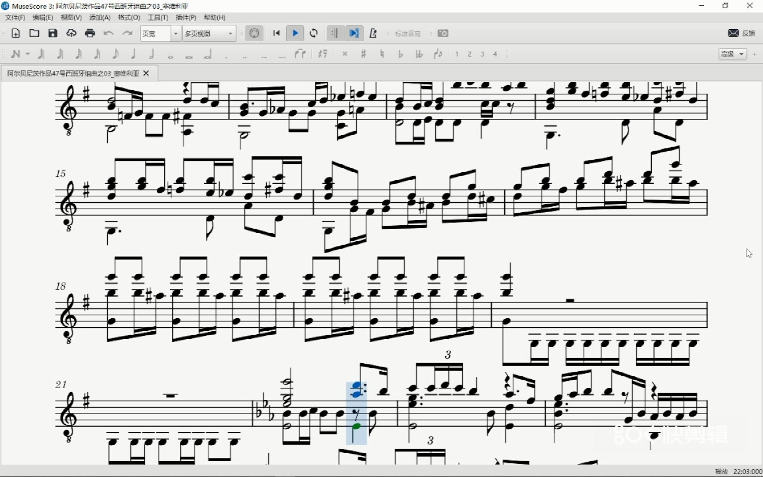Open the 编辑(E) menu
This screenshot has width=763, height=477.
(x=43, y=17)
